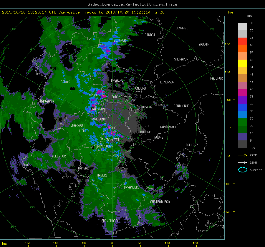Click the CHITRADURGA label
This screenshot has width=265, height=247.
[160, 202]
